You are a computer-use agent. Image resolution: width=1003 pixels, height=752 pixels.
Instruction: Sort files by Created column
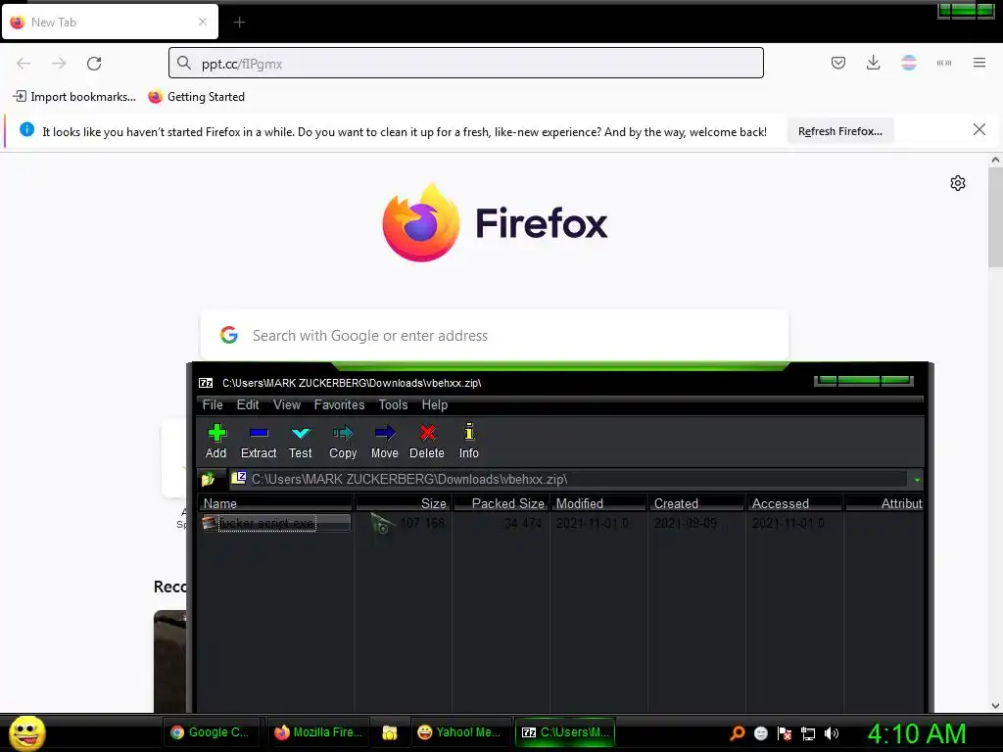coord(697,503)
